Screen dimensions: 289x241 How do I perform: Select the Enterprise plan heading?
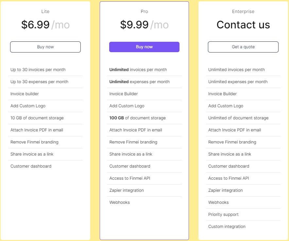click(243, 11)
